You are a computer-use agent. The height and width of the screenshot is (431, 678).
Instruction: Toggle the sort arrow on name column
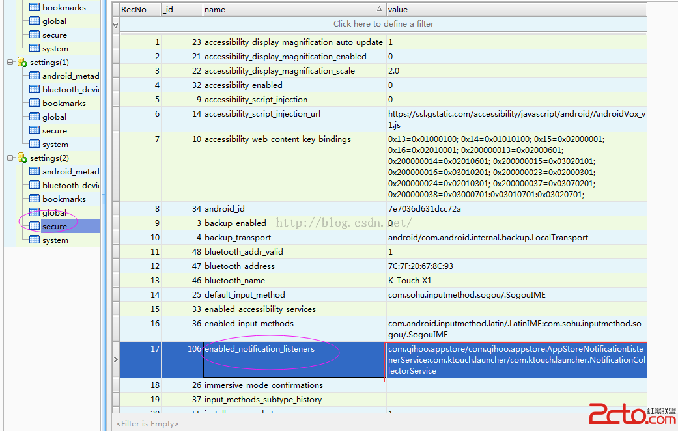click(380, 10)
